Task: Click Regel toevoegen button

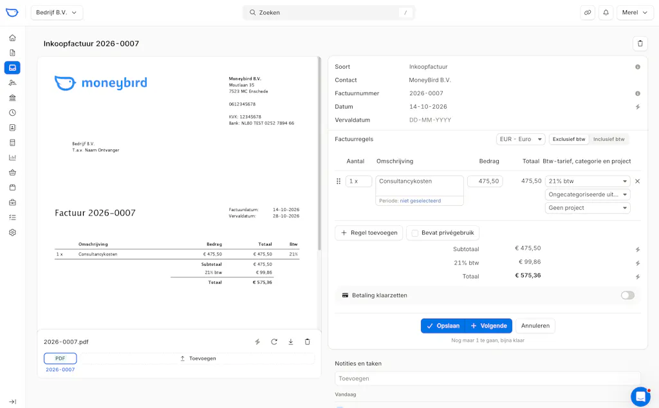Action: (369, 233)
